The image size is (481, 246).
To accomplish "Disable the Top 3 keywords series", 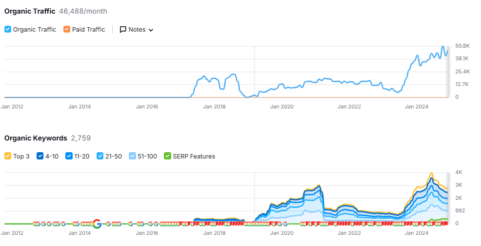I will (8, 156).
